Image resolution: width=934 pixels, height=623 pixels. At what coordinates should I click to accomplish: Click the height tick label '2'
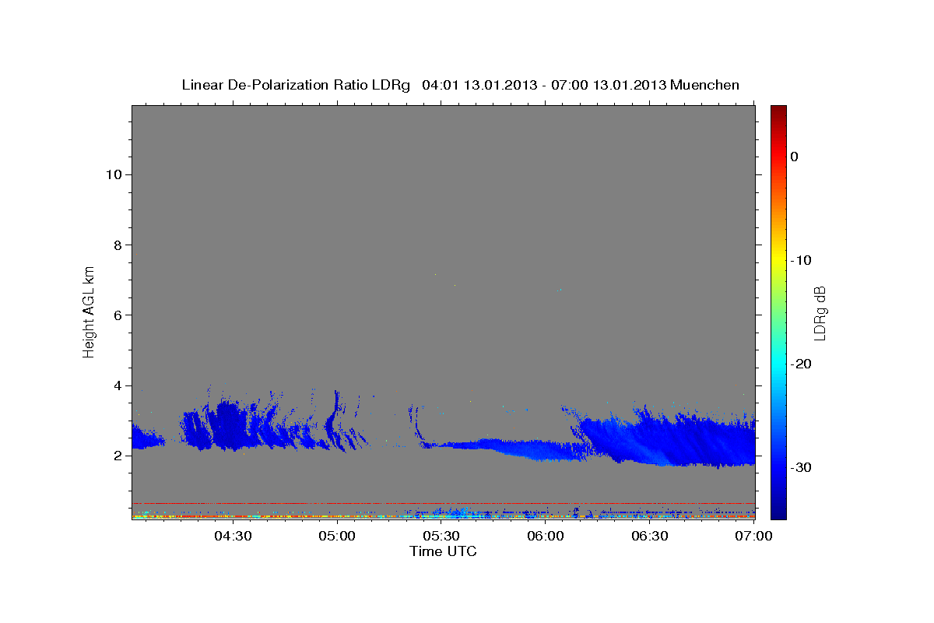tap(117, 456)
